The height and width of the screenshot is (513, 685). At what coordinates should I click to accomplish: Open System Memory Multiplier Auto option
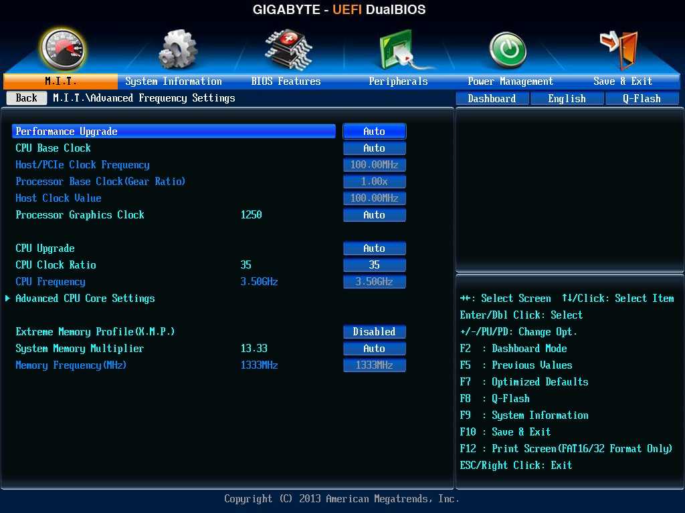point(374,349)
